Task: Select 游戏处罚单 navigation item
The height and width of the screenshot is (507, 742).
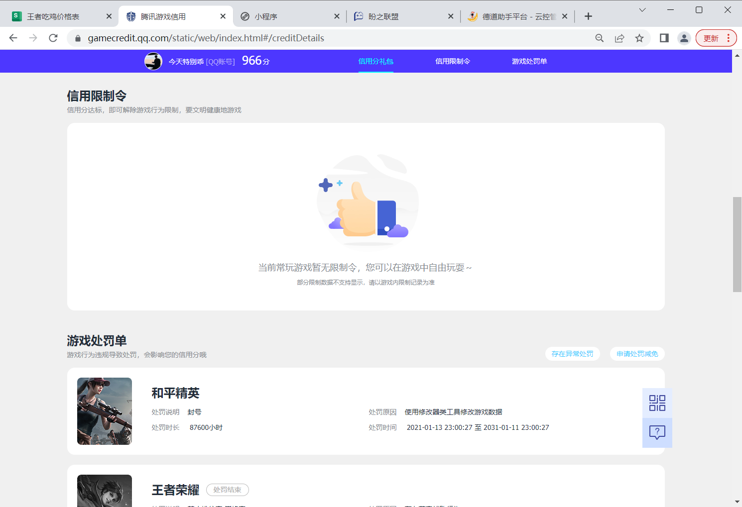Action: tap(529, 61)
